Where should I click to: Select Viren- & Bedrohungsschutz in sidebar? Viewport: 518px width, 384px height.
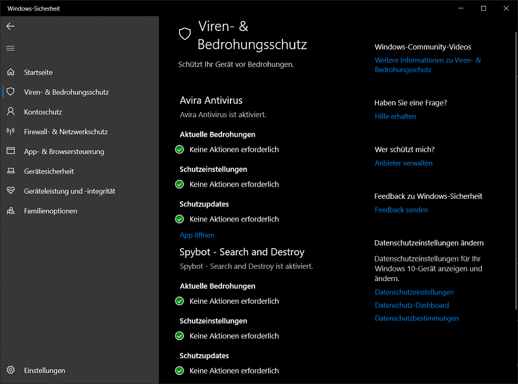pyautogui.click(x=79, y=92)
